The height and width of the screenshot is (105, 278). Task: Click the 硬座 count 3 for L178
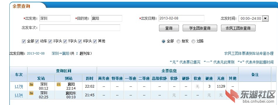(209, 86)
